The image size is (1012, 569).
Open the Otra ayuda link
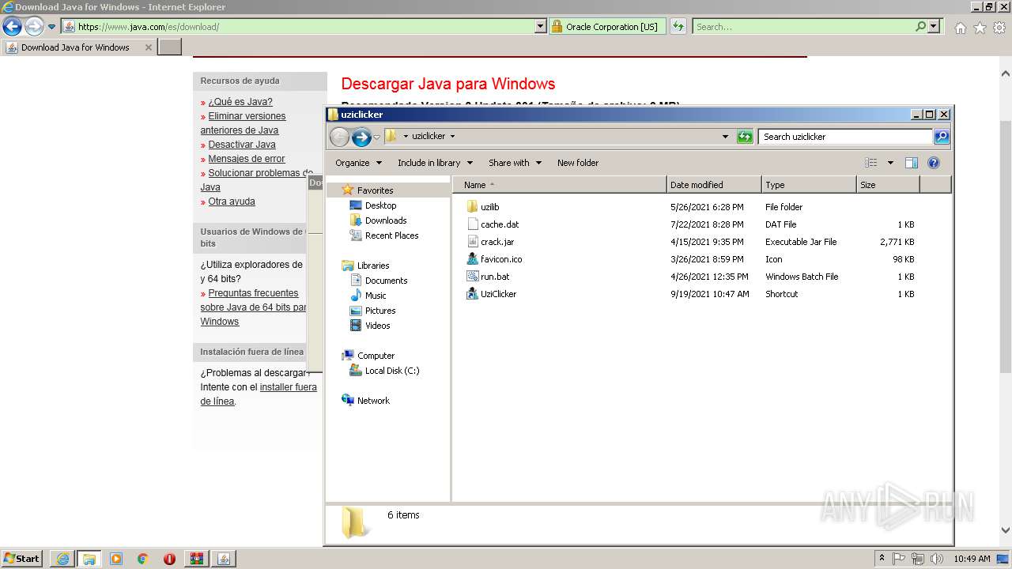[232, 202]
